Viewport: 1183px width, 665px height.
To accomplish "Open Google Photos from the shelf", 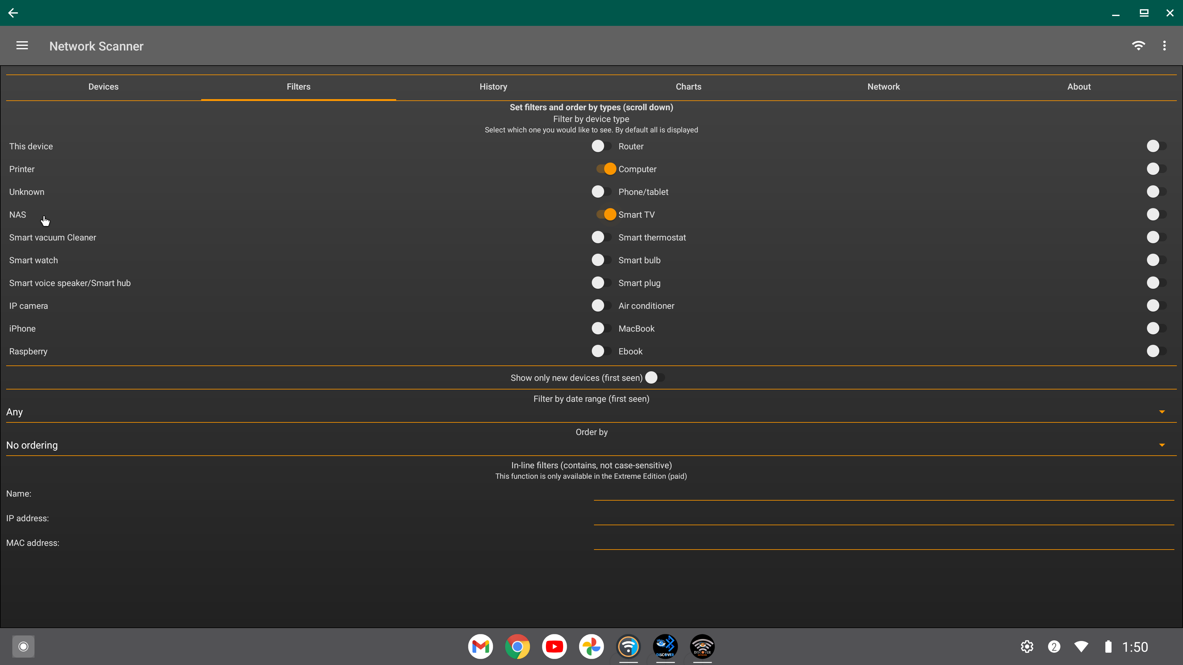I will pyautogui.click(x=591, y=647).
